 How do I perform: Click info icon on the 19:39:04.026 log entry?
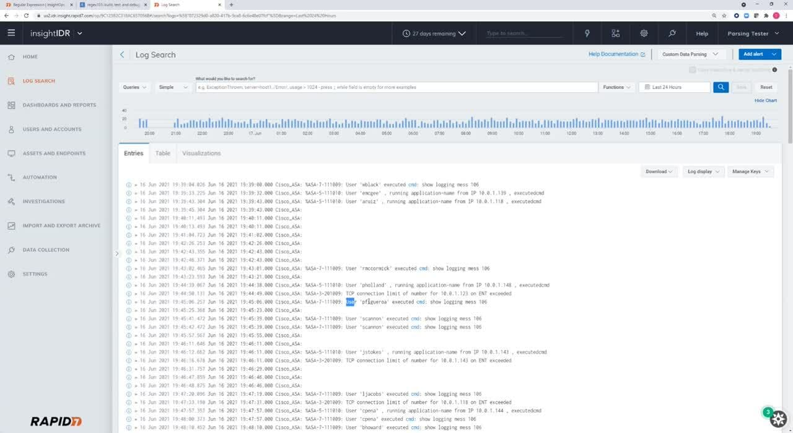point(129,185)
